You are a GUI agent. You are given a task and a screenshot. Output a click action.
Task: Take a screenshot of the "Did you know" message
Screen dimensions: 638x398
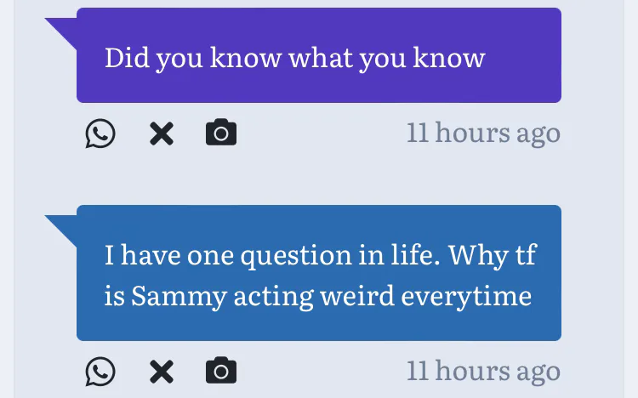click(221, 134)
